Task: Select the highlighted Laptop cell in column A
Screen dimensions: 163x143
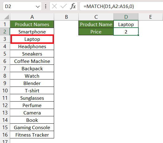Action: [32, 39]
